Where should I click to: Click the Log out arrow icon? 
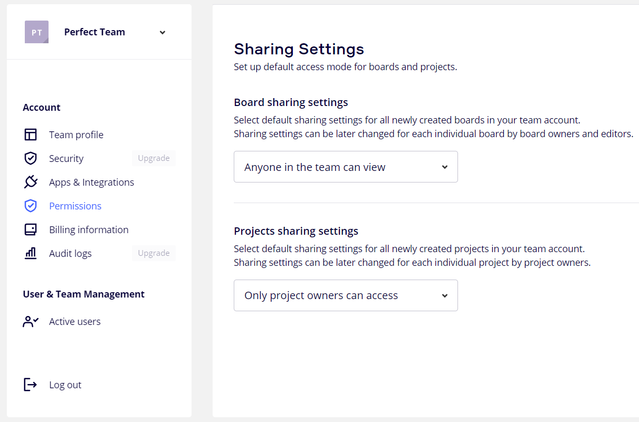click(31, 385)
